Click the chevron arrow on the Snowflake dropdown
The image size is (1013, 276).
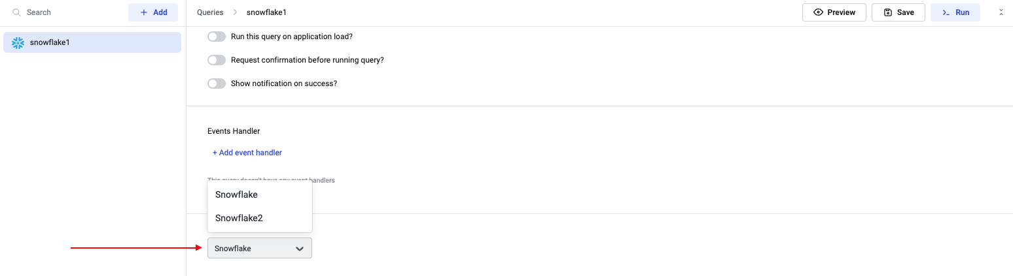click(x=300, y=249)
